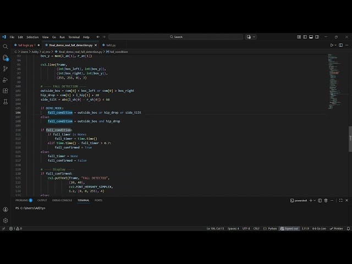Open terminal panel more actions ellipsis

(332, 200)
